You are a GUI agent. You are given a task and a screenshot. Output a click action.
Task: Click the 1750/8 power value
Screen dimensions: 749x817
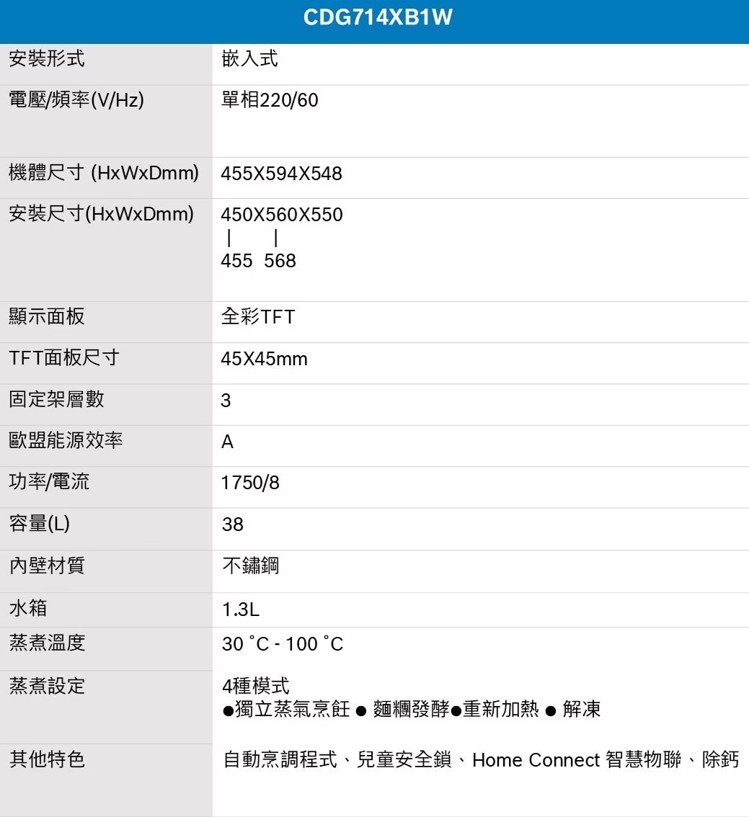(x=250, y=483)
